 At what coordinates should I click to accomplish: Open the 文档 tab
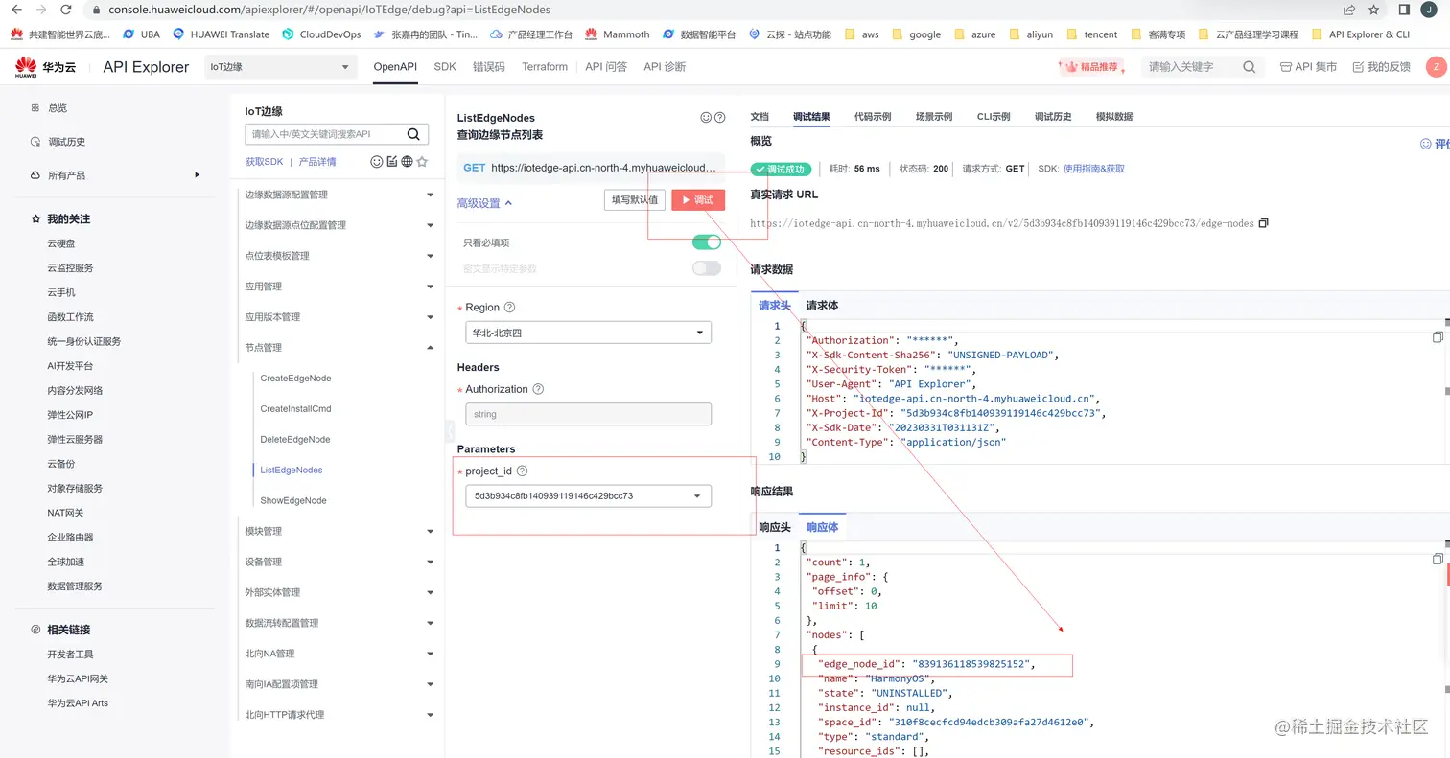760,117
